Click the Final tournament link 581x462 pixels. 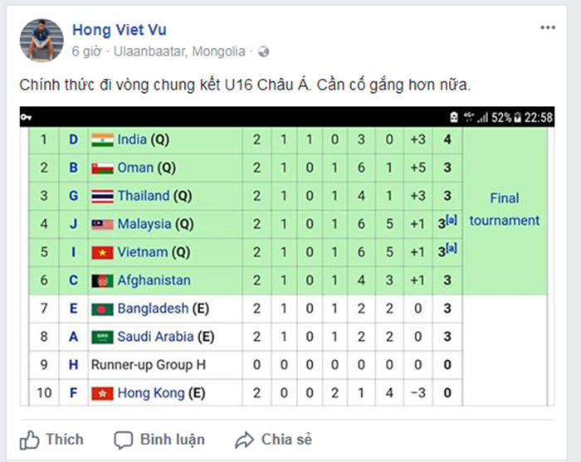[x=504, y=210]
